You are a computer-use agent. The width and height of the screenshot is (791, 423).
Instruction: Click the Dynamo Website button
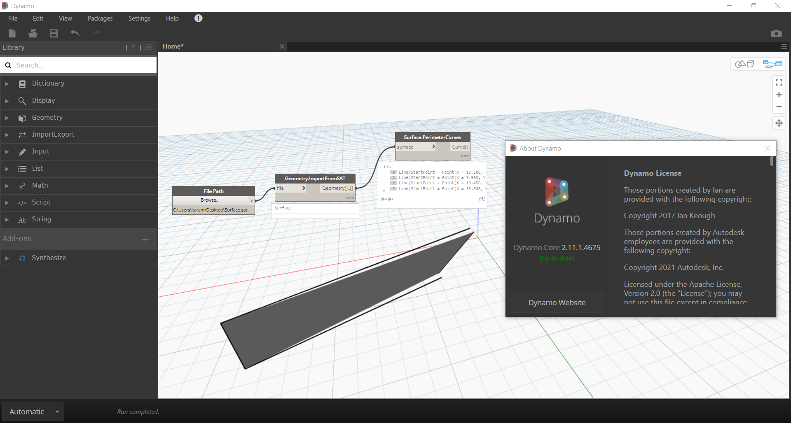point(557,302)
